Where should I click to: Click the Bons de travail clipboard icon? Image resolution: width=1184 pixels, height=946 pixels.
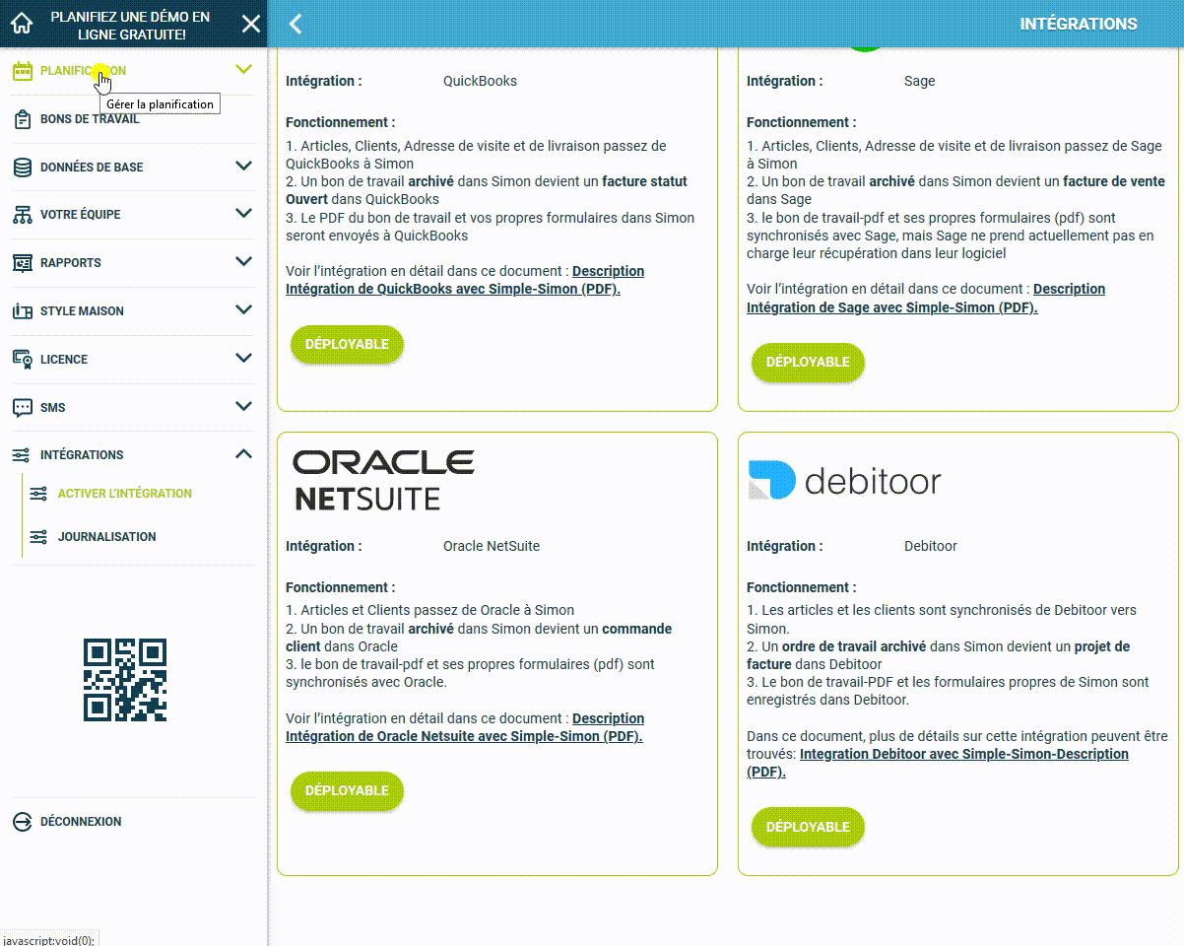tap(22, 119)
